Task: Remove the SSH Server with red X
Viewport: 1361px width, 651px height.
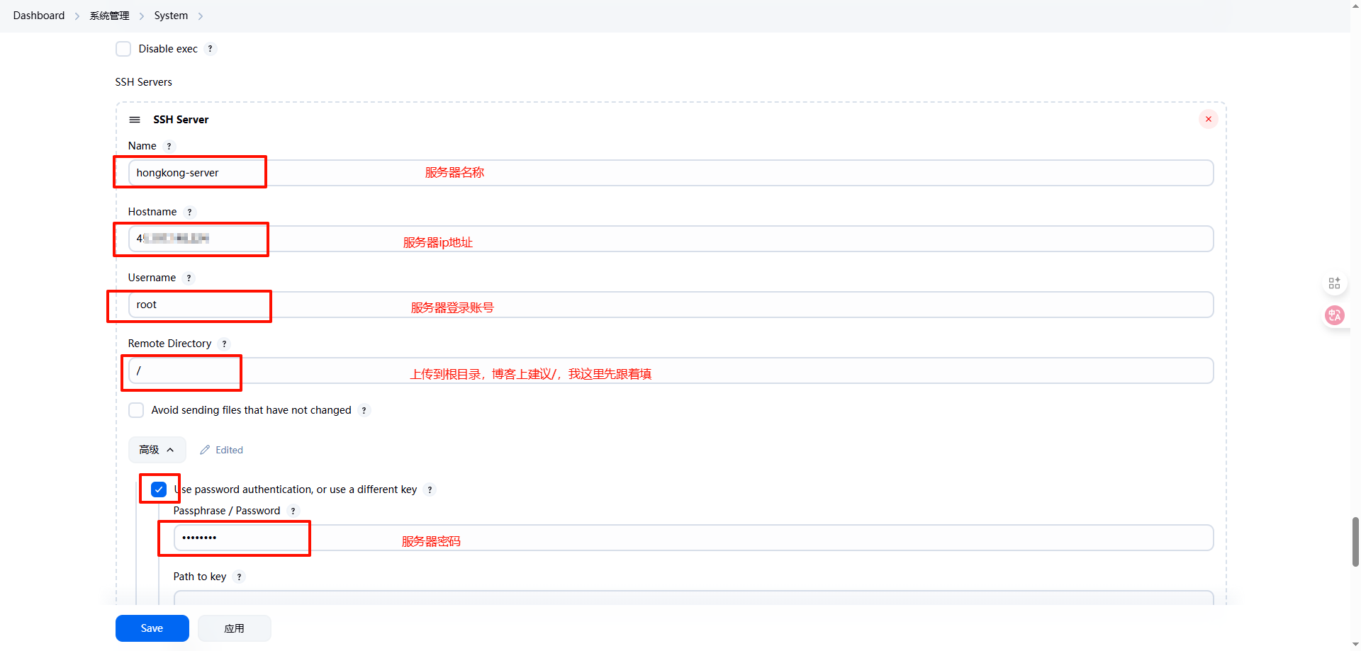Action: [1208, 119]
